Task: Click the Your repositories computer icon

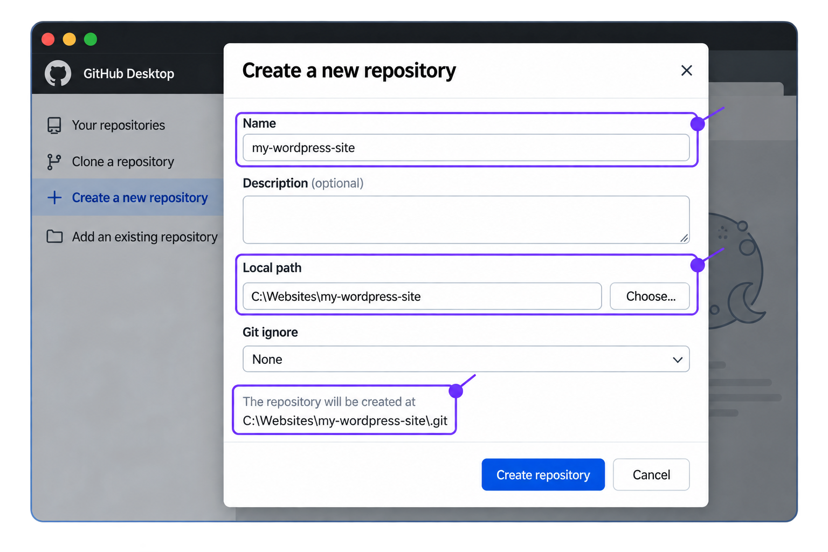Action: coord(54,125)
